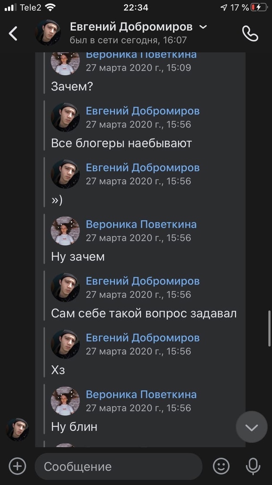The height and width of the screenshot is (485, 272).
Task: Tap sender avatar at bottom-left of forwarded messages
Action: click(x=17, y=430)
